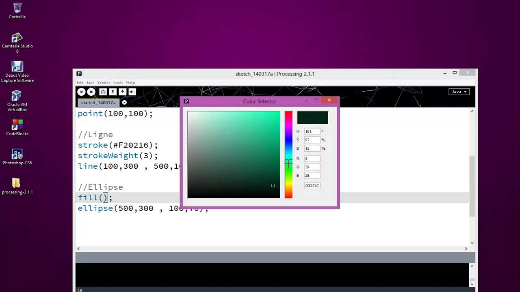Create a new sketch with New icon

click(x=103, y=92)
